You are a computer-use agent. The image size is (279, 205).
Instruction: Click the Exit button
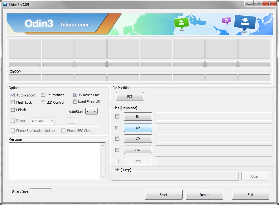(x=251, y=195)
